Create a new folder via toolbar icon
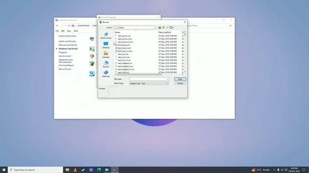The width and height of the screenshot is (309, 173). (x=167, y=28)
